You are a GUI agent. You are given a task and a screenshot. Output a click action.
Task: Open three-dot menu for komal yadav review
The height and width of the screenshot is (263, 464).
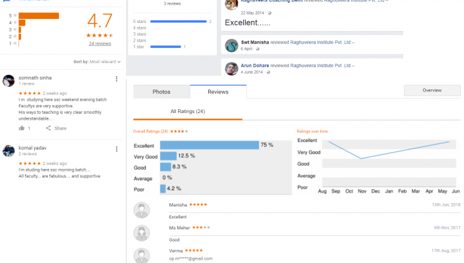click(117, 149)
